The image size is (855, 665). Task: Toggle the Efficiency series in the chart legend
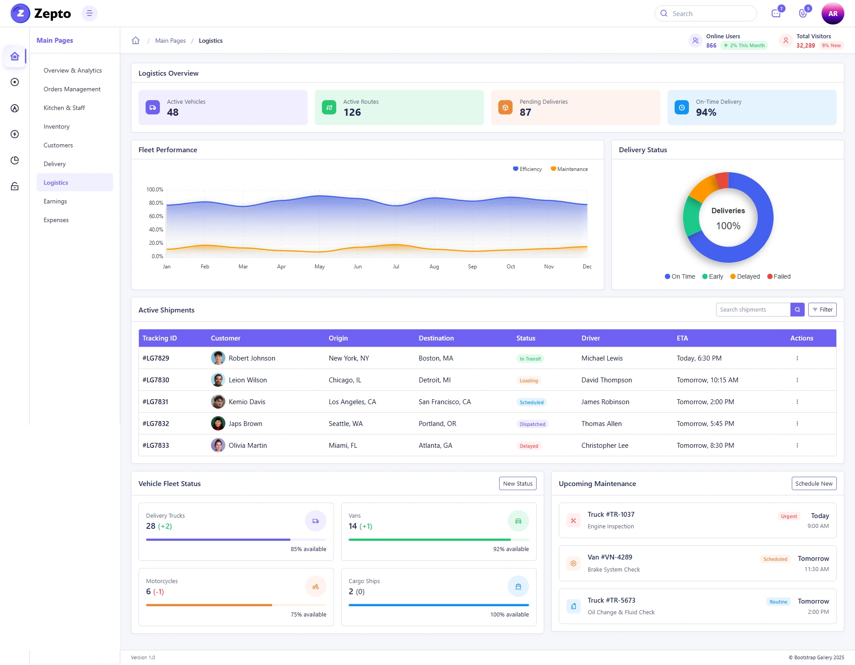[527, 169]
